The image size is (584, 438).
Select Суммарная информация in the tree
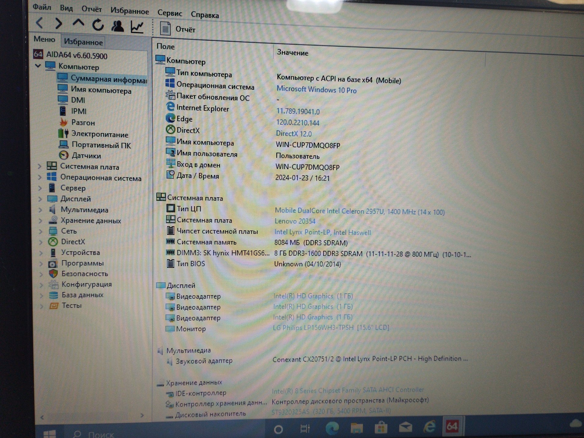point(102,79)
